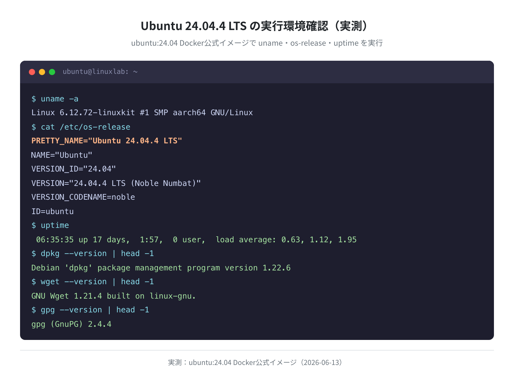
Task: Click the green maximize dot in terminal header
Action: point(52,72)
